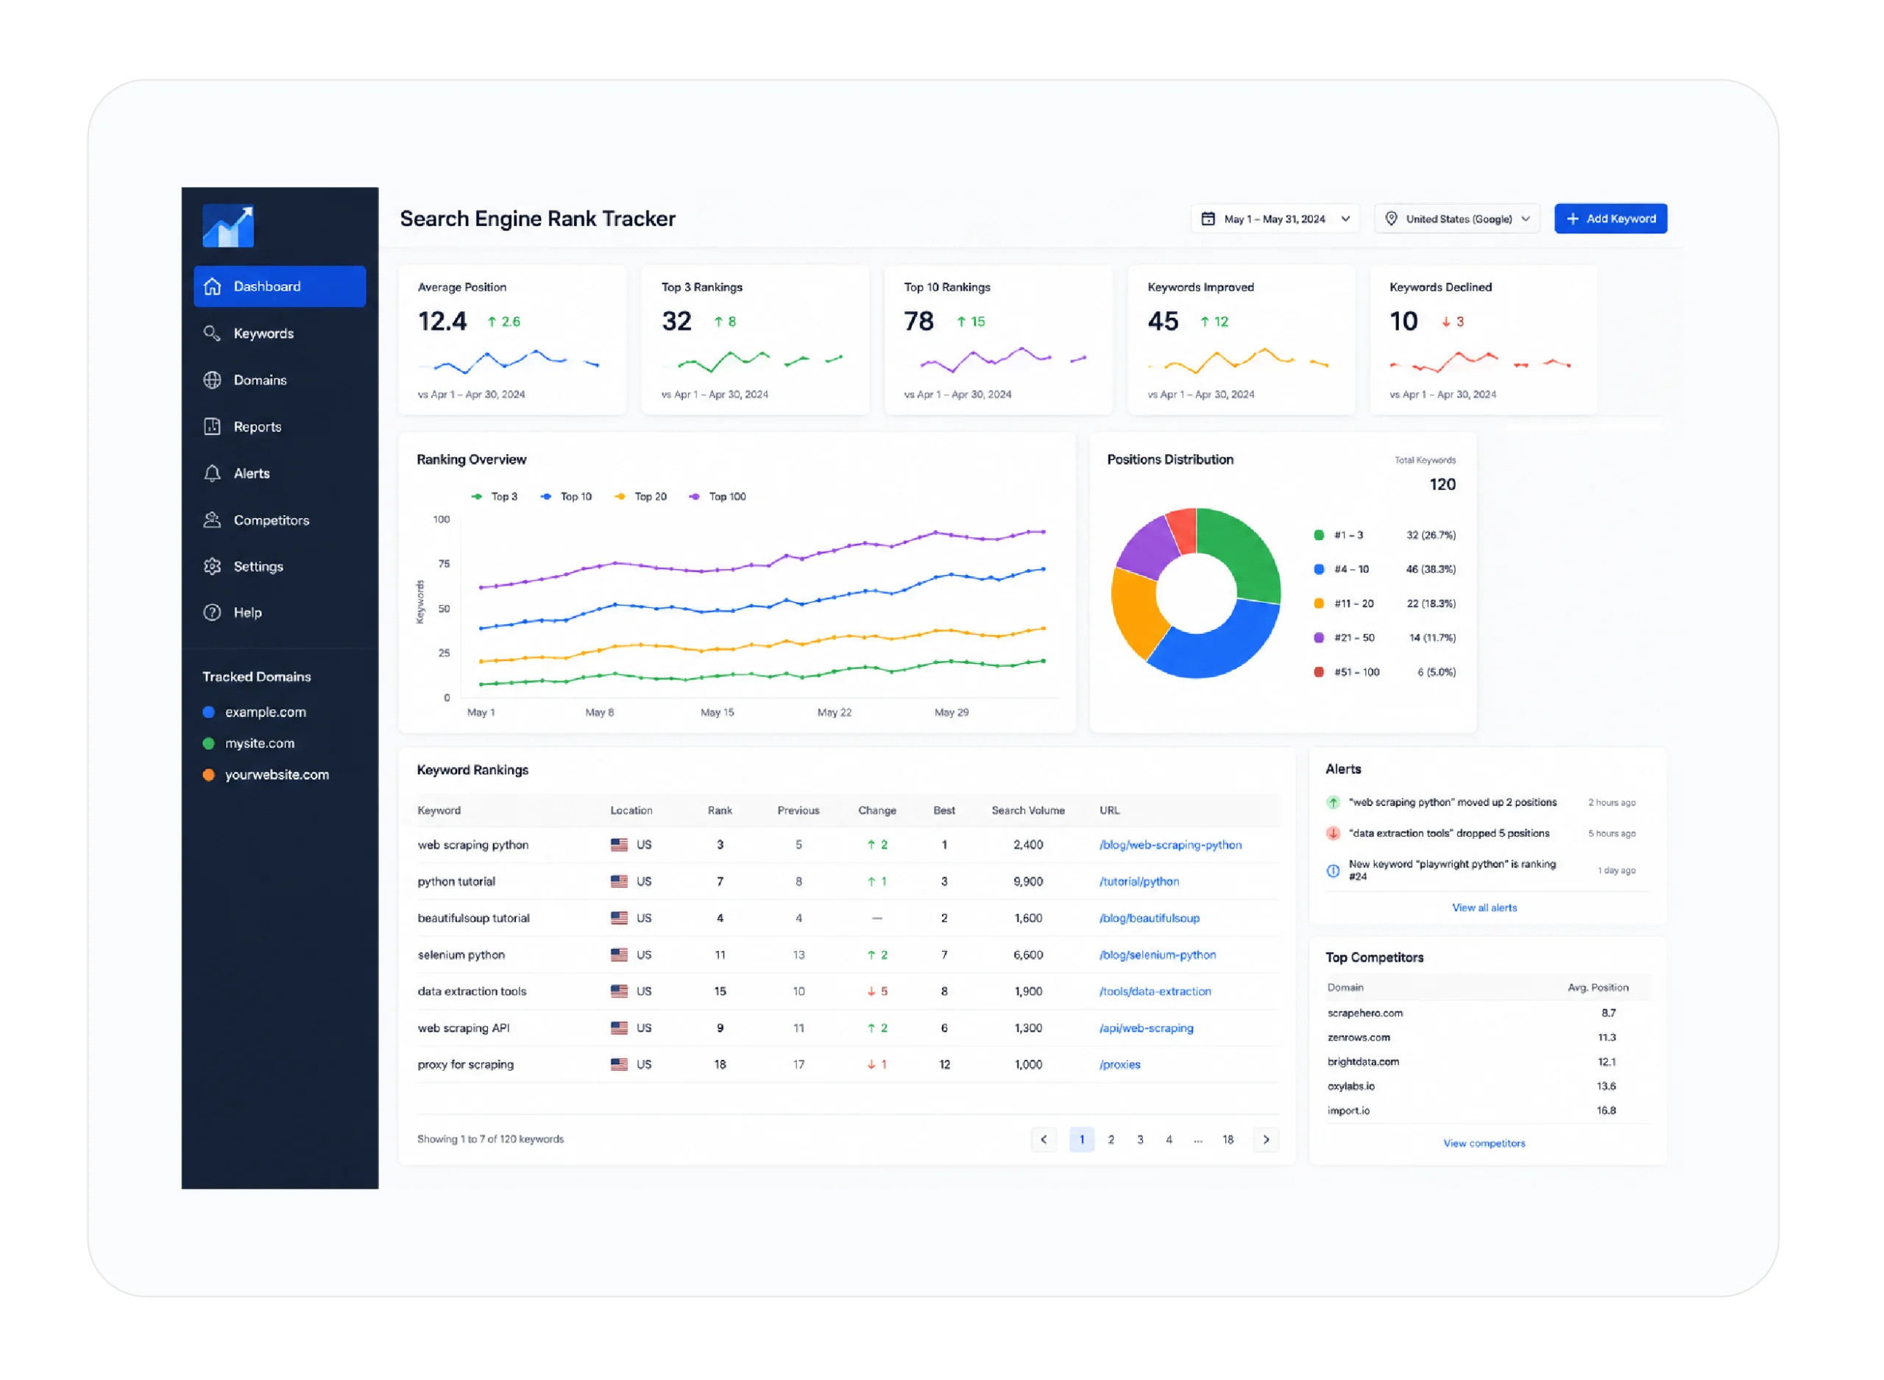Click the blue info alert icon
This screenshot has height=1380, width=1884.
(x=1334, y=871)
